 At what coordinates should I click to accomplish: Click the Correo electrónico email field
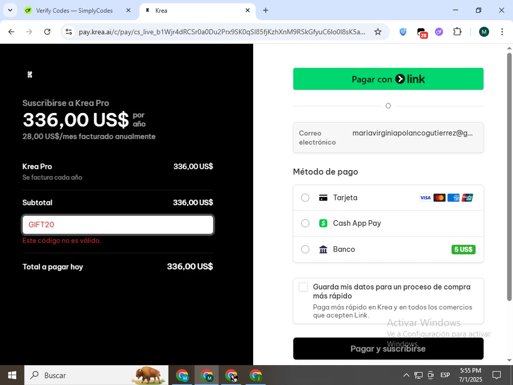click(x=388, y=138)
